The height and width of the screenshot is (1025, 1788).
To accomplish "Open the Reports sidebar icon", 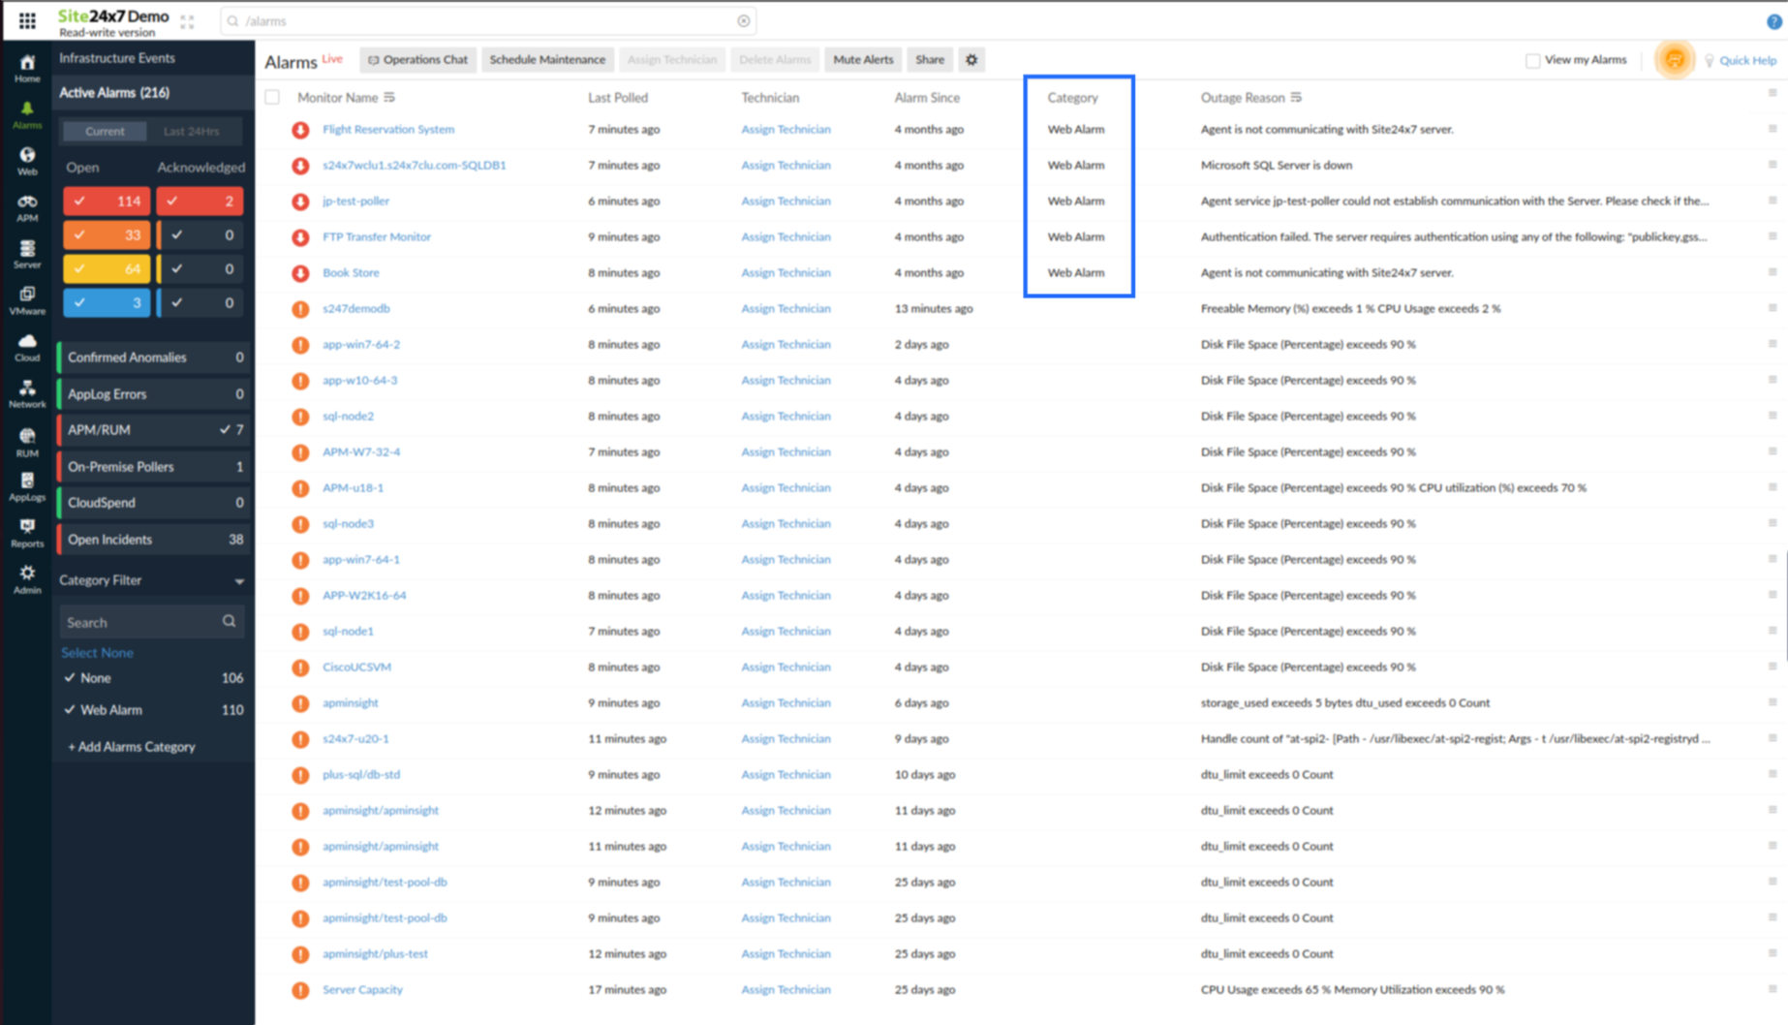I will tap(27, 532).
